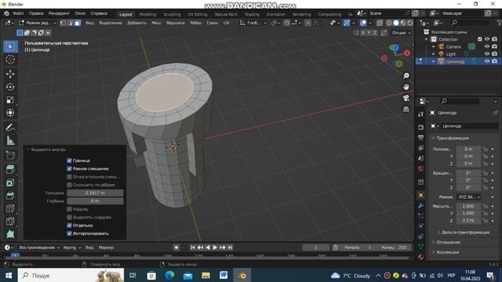This screenshot has width=502, height=282.
Task: Click the zoom view magnifier icon
Action: [406, 76]
